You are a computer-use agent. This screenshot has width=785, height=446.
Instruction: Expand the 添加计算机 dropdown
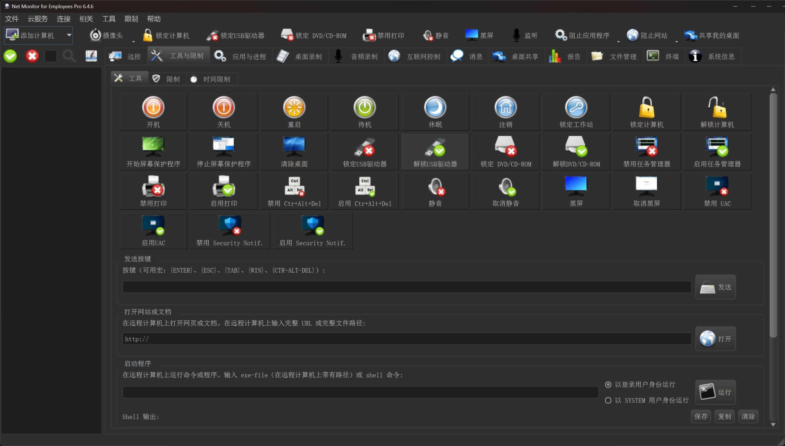[x=69, y=35]
